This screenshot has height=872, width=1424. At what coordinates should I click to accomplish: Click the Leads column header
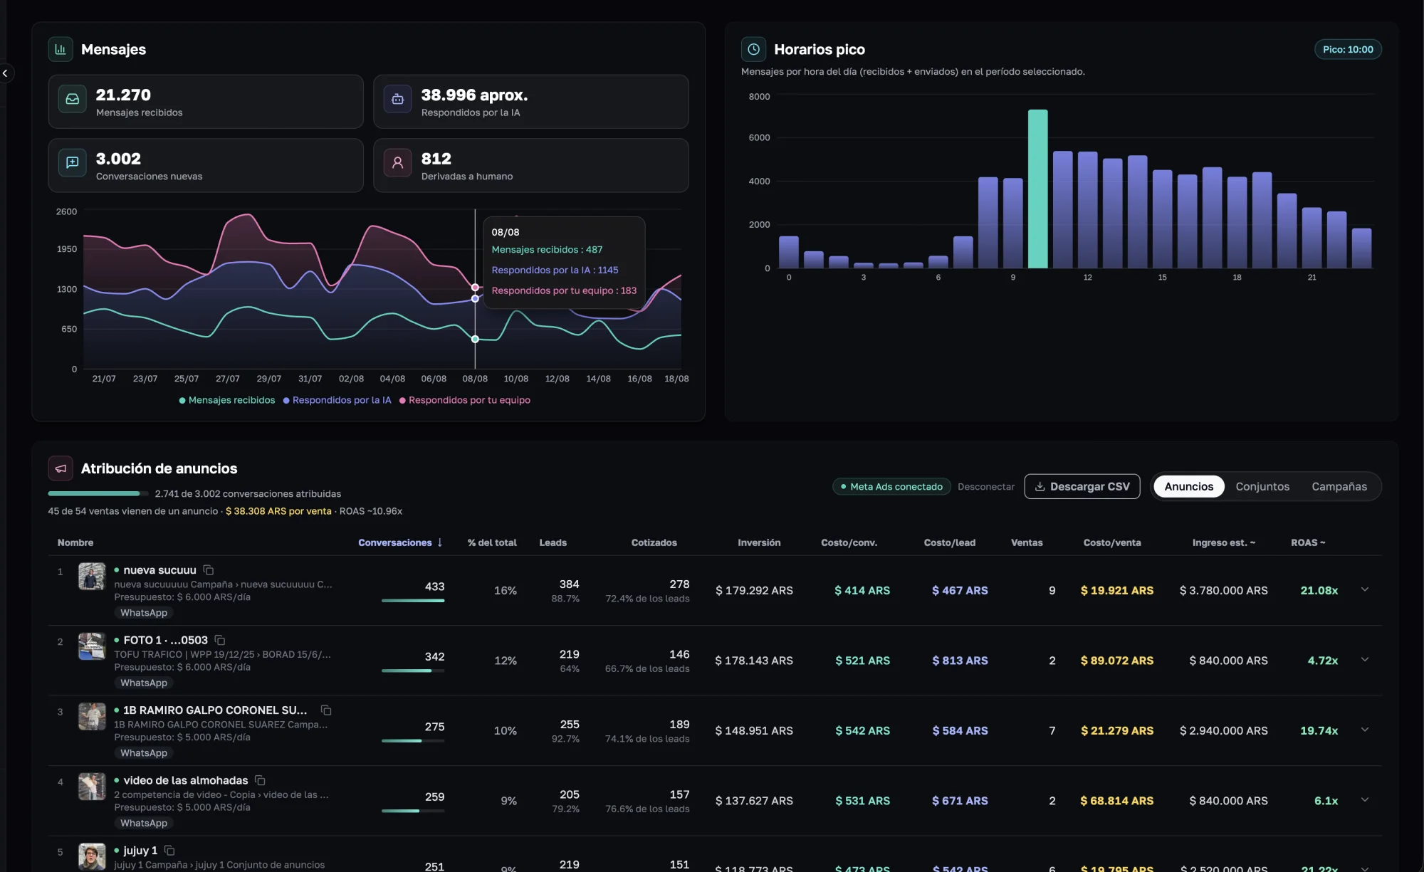point(553,542)
